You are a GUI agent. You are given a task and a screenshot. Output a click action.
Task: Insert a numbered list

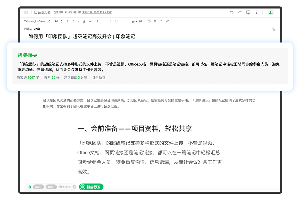click(112, 21)
